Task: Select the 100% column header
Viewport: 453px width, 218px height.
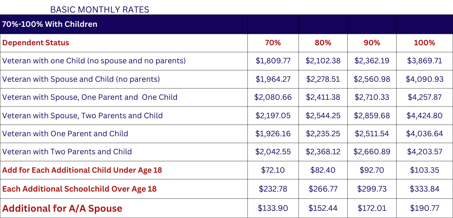Action: (424, 43)
